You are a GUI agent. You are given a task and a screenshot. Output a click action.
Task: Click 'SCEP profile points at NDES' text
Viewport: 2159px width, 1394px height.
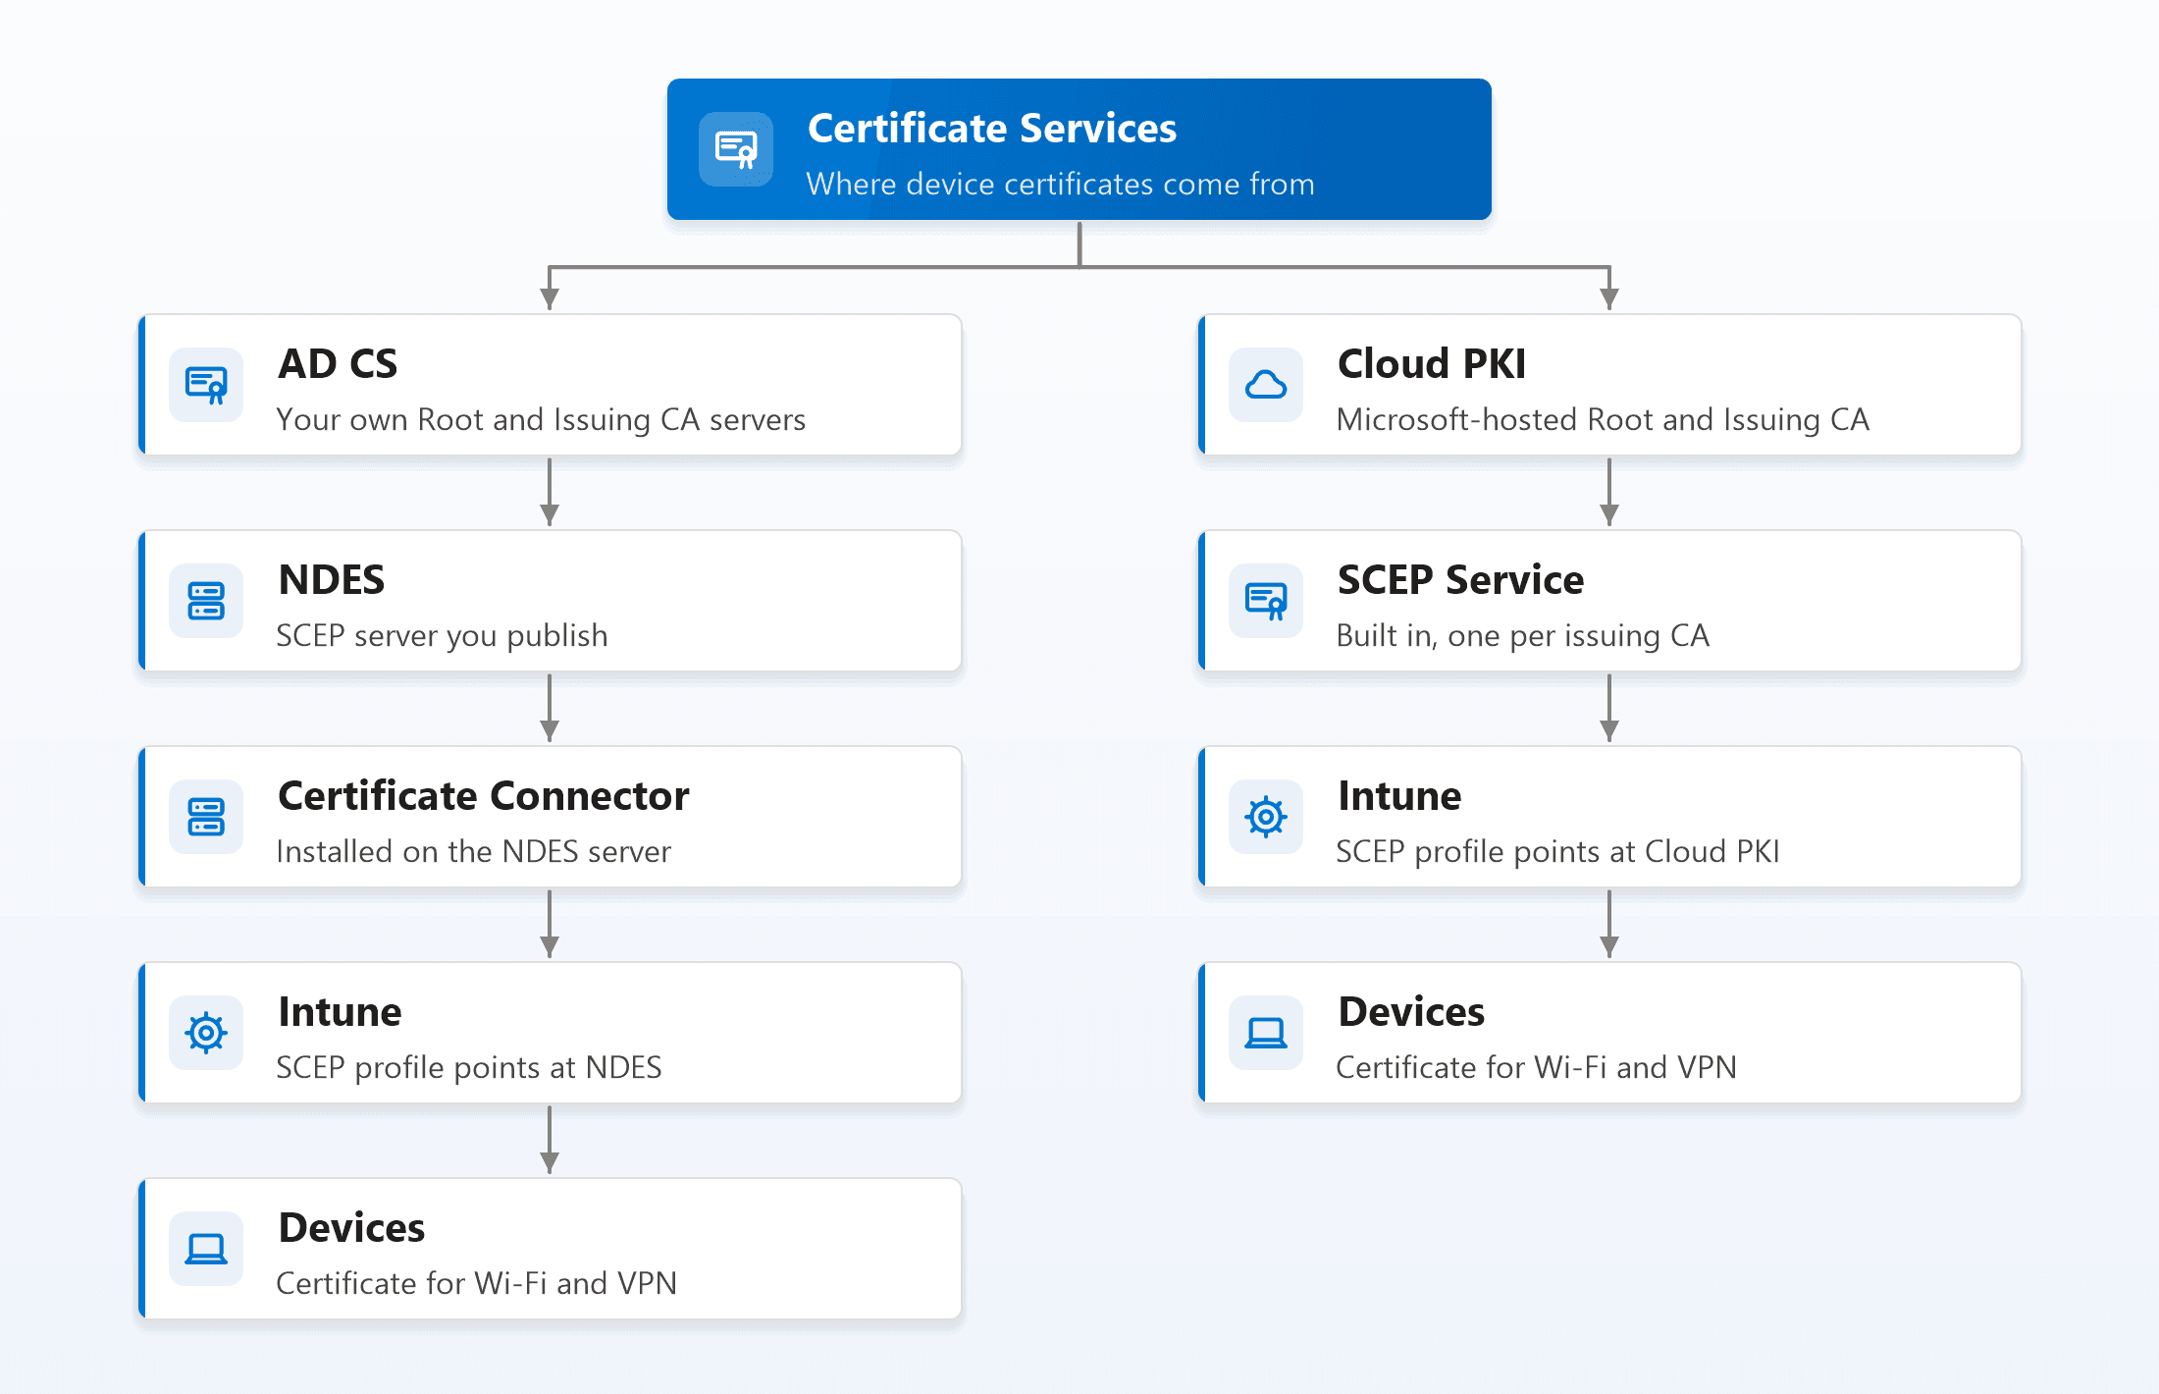[x=469, y=1068]
